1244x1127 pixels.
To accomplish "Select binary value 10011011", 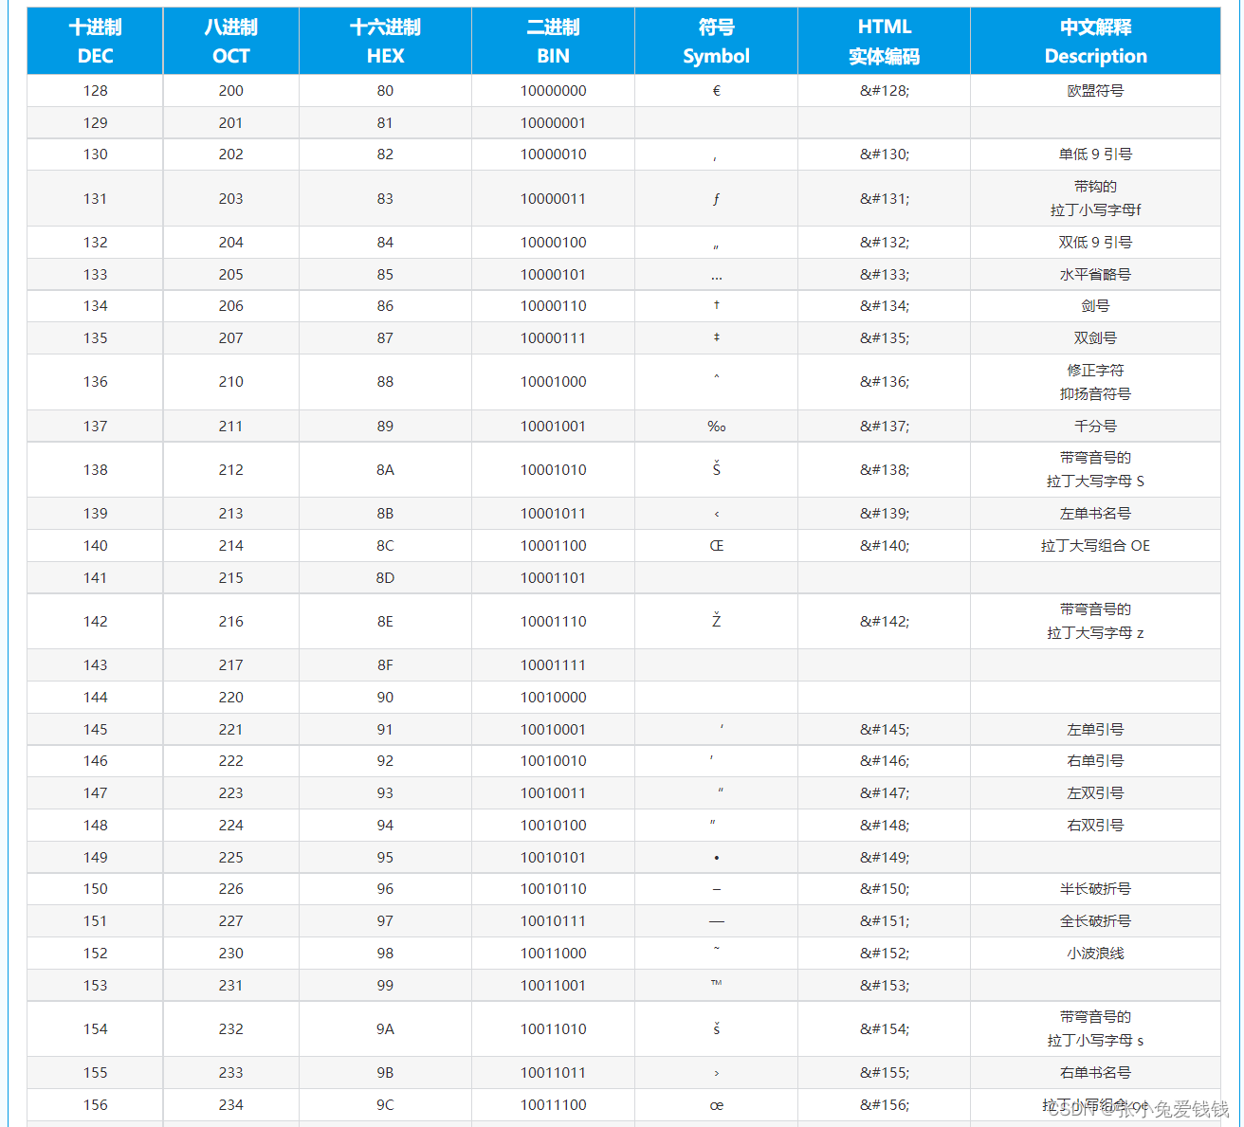I will click(553, 1073).
